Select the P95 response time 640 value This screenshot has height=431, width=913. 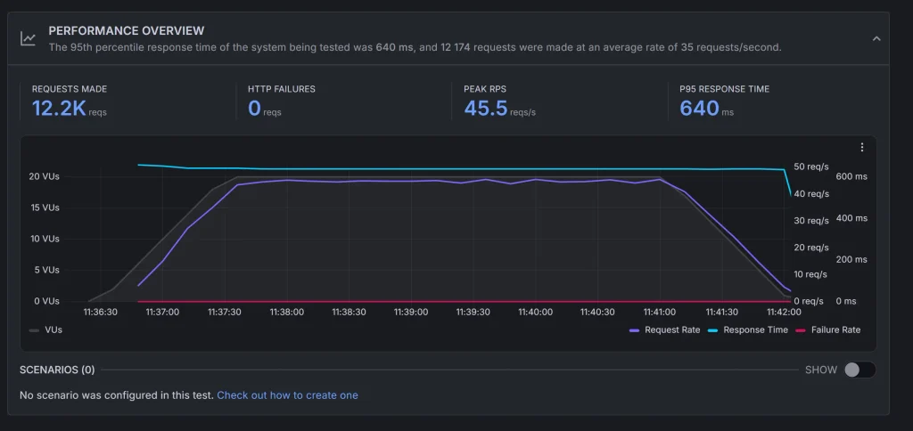[x=699, y=108]
